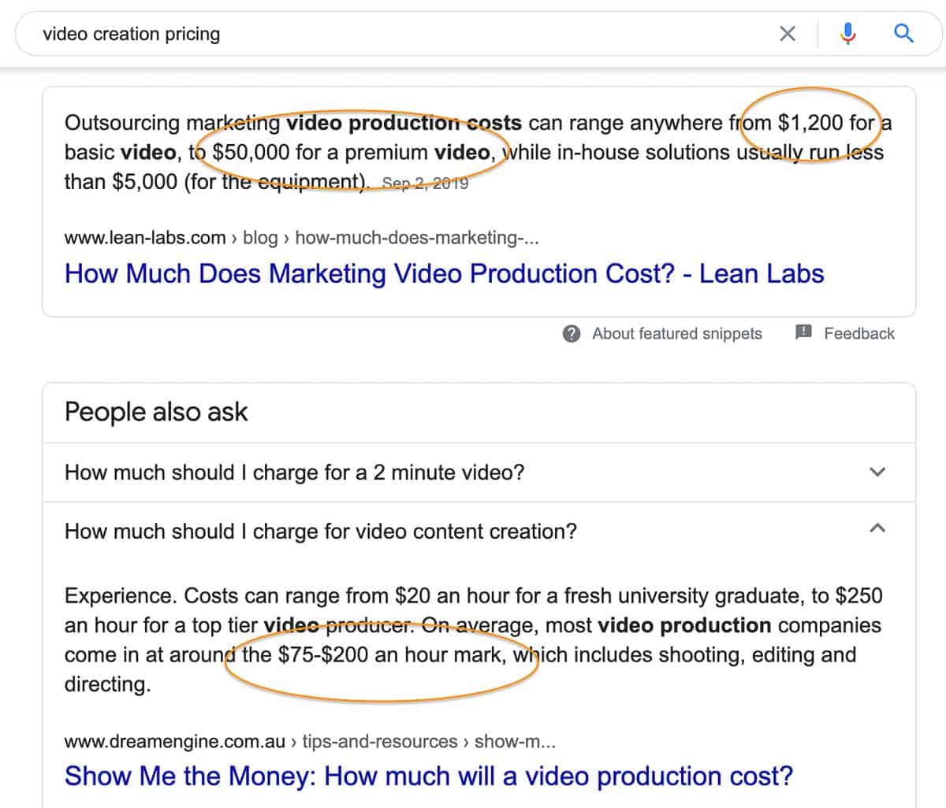Click the Feedback text label
946x808 pixels.
tap(859, 333)
